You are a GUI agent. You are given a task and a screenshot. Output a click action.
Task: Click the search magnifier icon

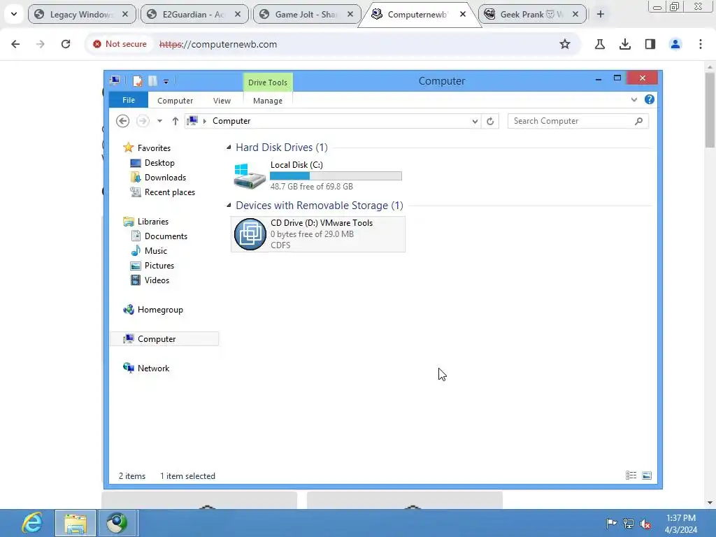click(639, 121)
